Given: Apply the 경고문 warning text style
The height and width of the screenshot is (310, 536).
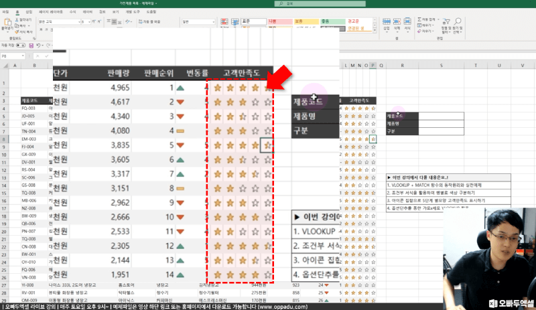Looking at the screenshot, I should [359, 21].
